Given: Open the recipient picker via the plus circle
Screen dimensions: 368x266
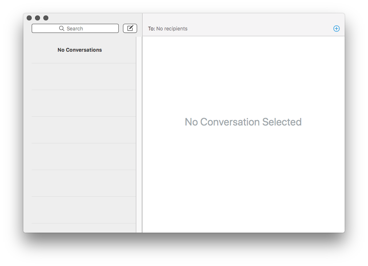Looking at the screenshot, I should pos(336,28).
